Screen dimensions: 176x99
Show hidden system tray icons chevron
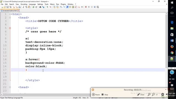[x=170, y=76]
